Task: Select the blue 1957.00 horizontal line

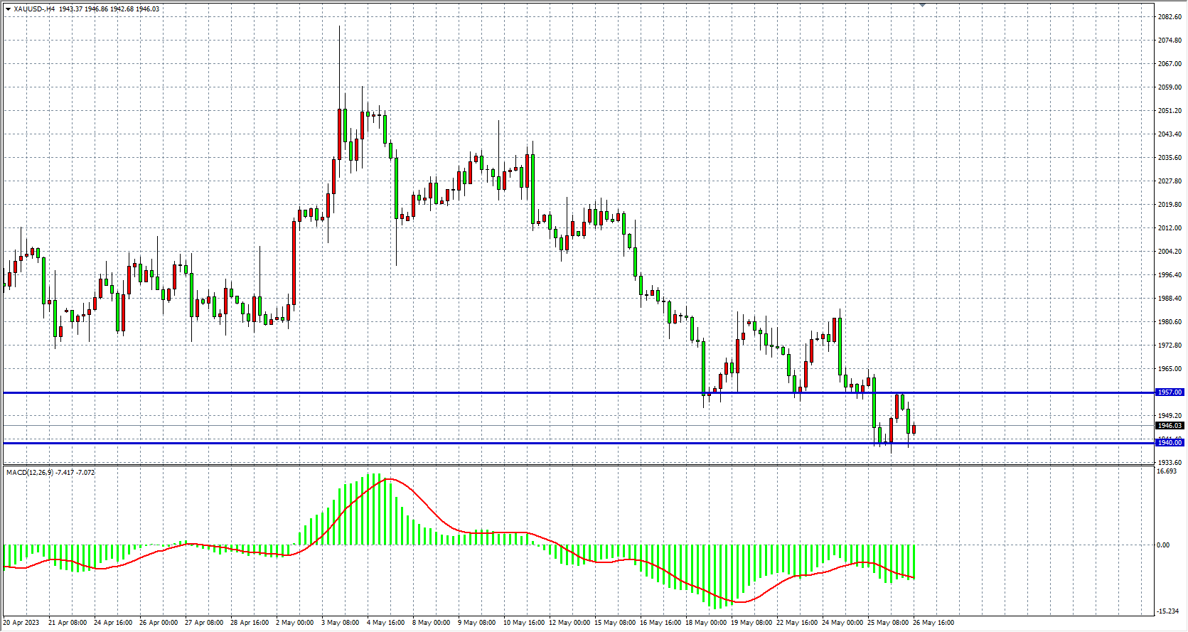Action: [x=427, y=392]
